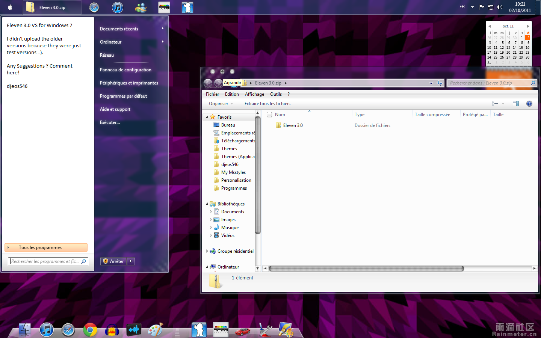Select the Eleven 3.0 folder in file list
541x338 pixels.
pyautogui.click(x=293, y=125)
